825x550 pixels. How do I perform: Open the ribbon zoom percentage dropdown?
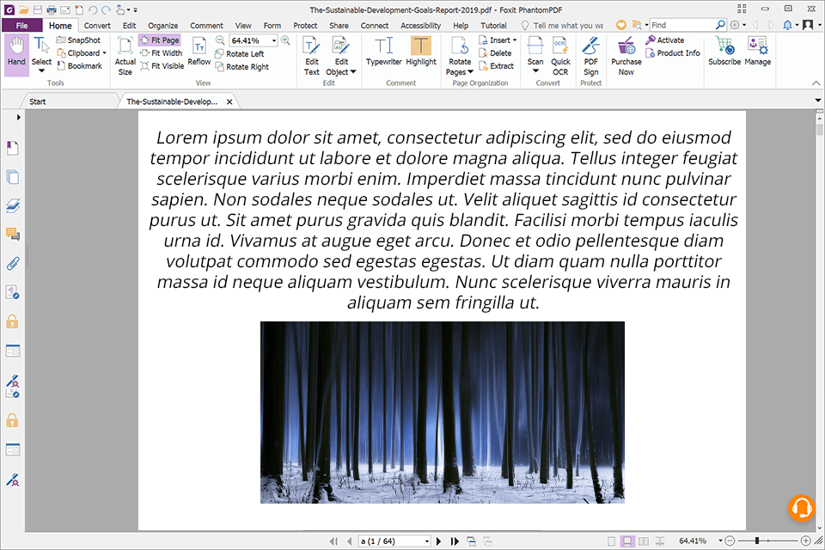point(274,40)
